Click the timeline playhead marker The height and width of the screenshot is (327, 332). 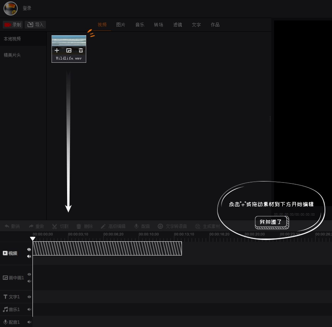pos(32,239)
